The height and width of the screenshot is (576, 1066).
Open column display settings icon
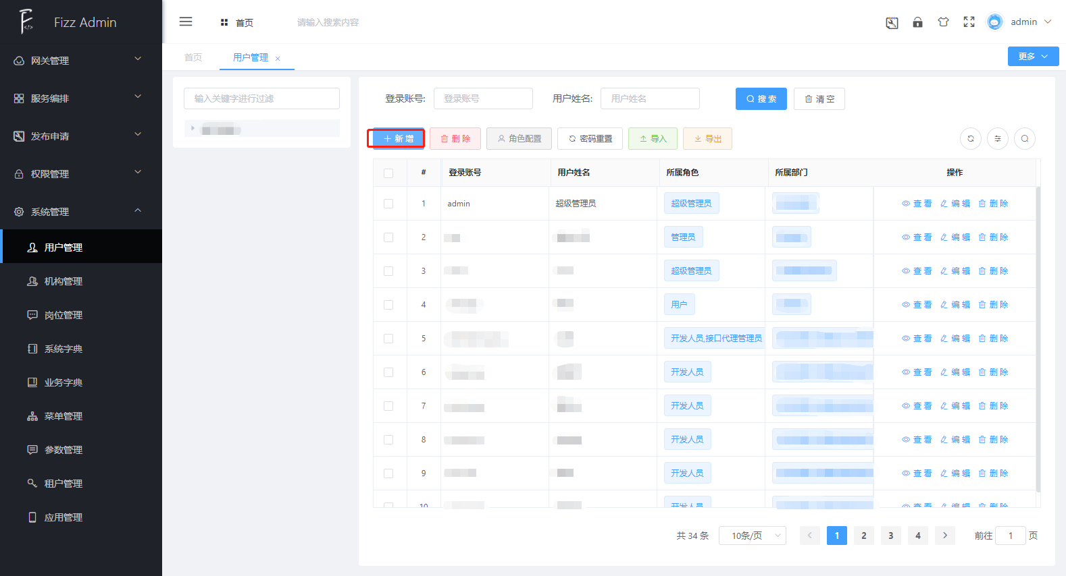998,138
